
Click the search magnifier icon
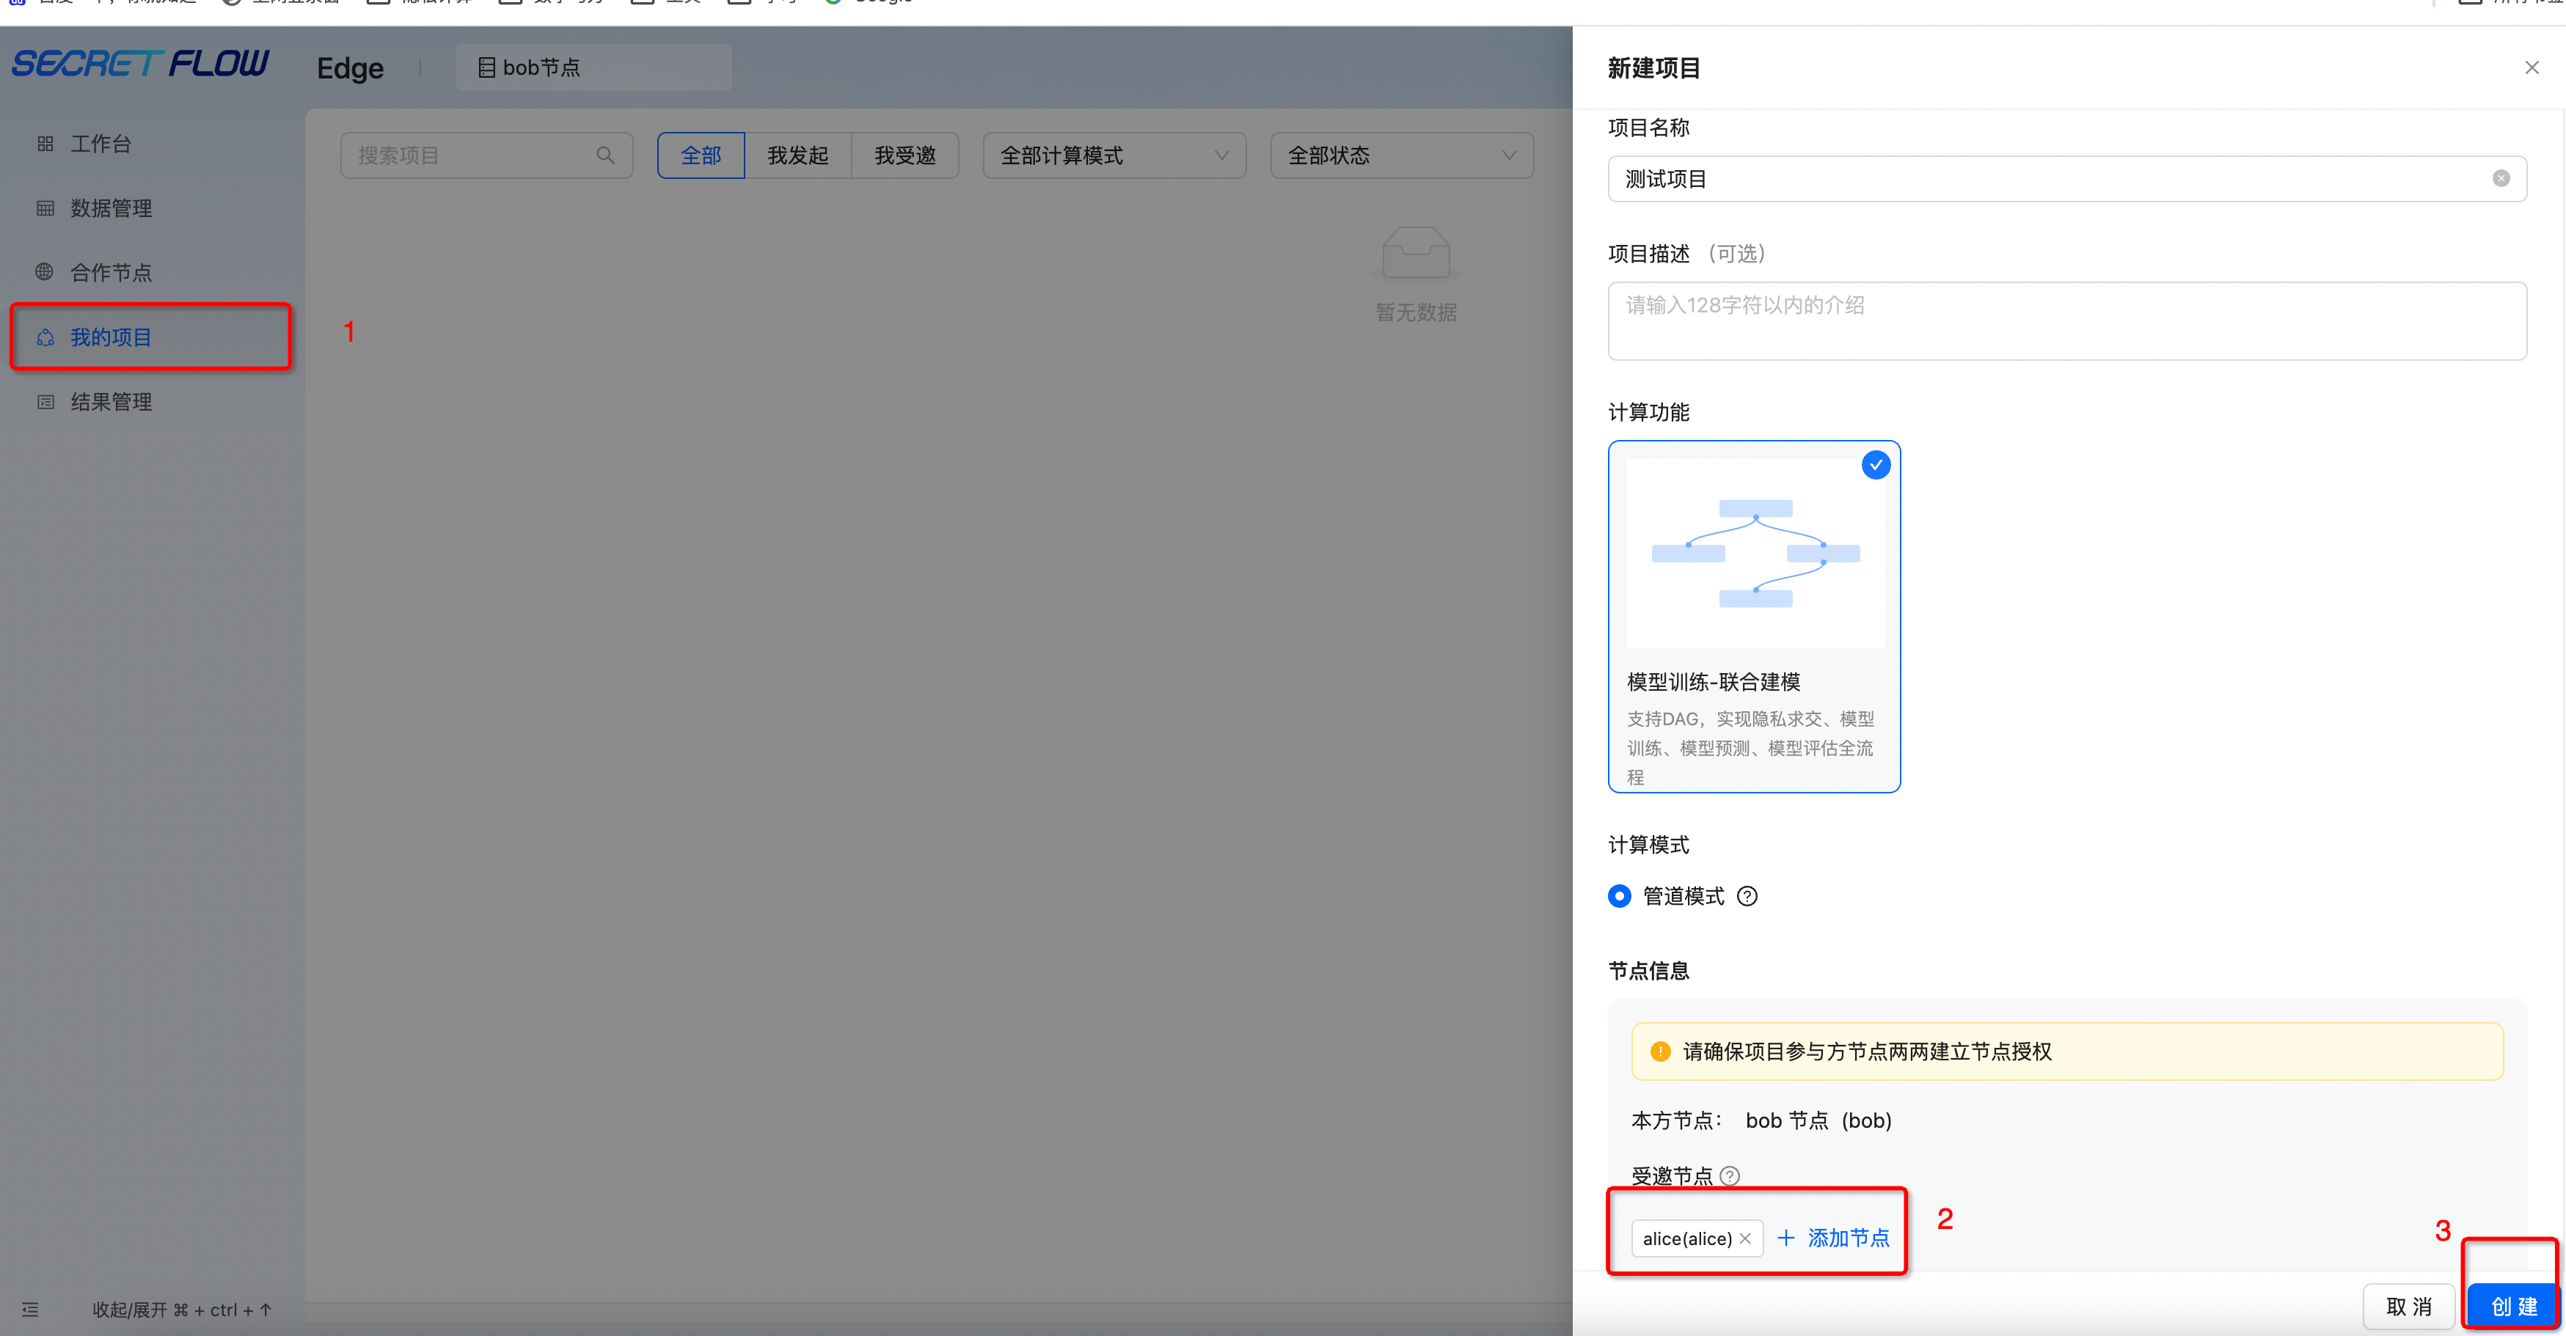pos(604,155)
